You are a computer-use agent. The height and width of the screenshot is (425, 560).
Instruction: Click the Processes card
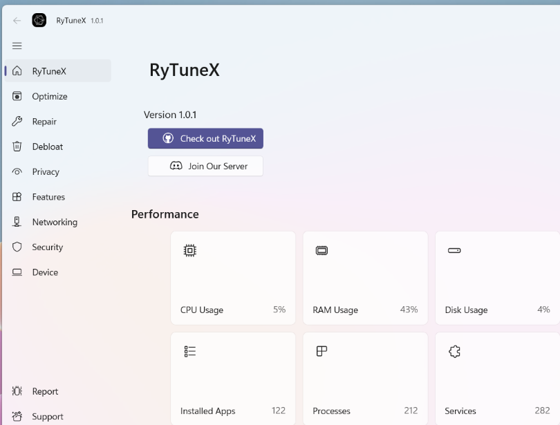coord(365,377)
